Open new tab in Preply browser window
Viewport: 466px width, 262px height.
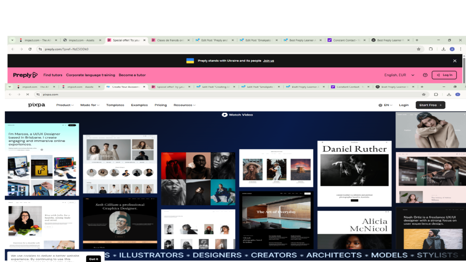[416, 40]
